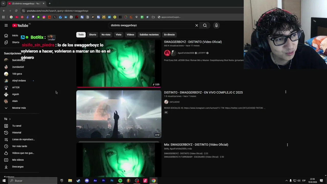Open options menu for the Mix result
The image size is (327, 184).
pos(287,145)
